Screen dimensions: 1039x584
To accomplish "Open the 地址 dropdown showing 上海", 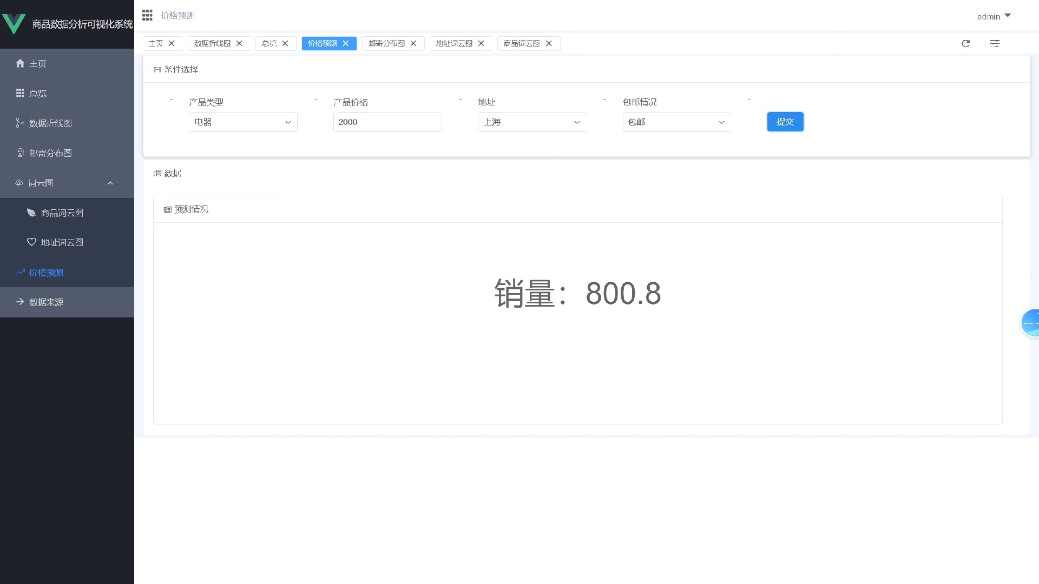I will 532,122.
